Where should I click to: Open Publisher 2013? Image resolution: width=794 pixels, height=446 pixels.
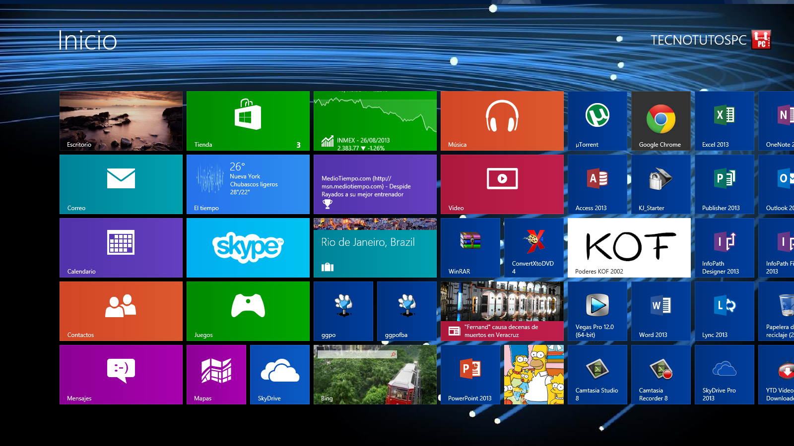(x=725, y=184)
